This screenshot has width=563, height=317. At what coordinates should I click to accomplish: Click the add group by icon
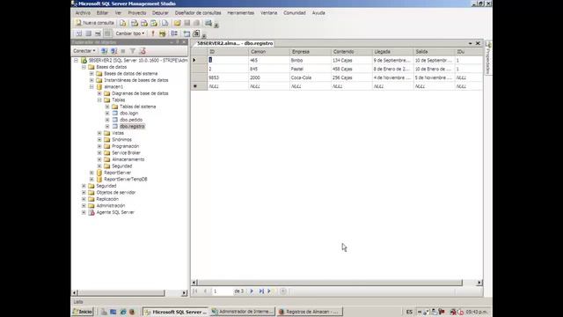(174, 33)
